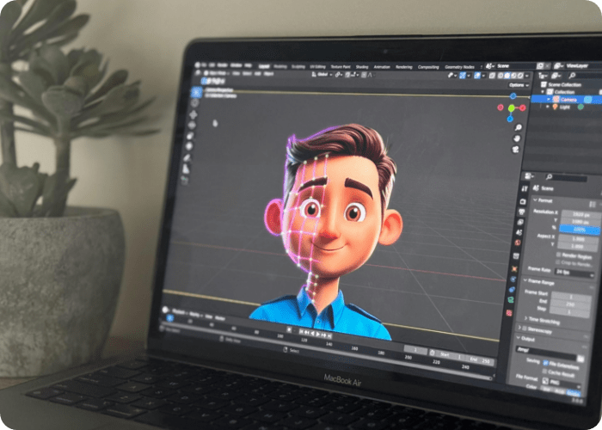Open the Render properties tab icon
Image resolution: width=602 pixels, height=430 pixels.
[523, 201]
